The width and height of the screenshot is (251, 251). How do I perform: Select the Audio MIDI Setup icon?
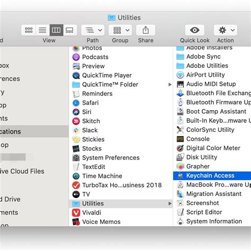point(180,84)
